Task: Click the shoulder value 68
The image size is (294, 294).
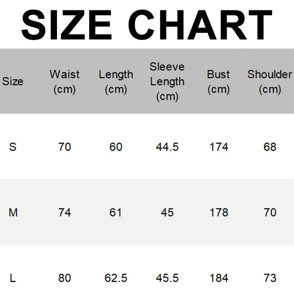Action: coord(270,147)
